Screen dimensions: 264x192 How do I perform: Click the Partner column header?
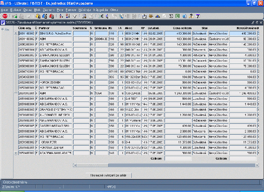[x=44, y=28]
